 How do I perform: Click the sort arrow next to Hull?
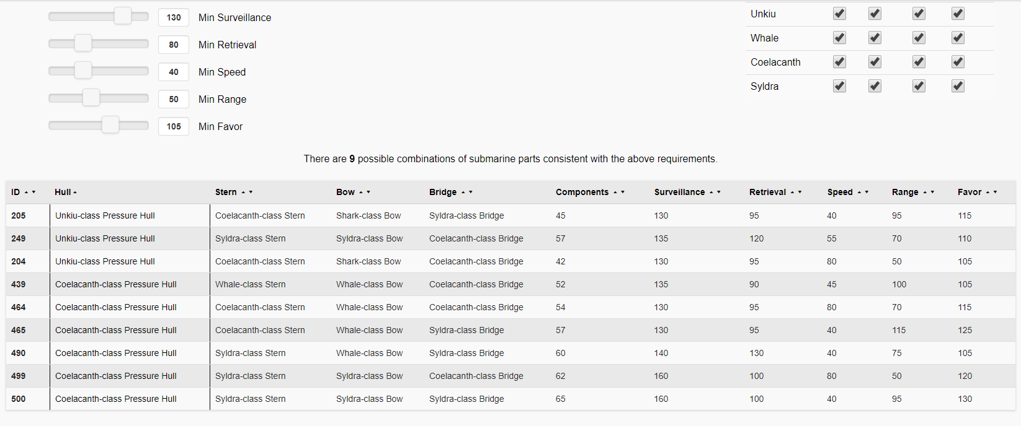(x=75, y=193)
